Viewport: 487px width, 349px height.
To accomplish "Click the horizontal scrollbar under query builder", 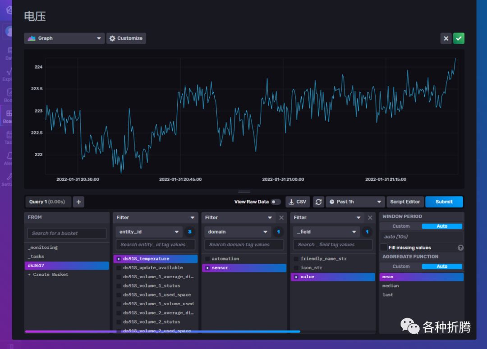I will point(162,331).
